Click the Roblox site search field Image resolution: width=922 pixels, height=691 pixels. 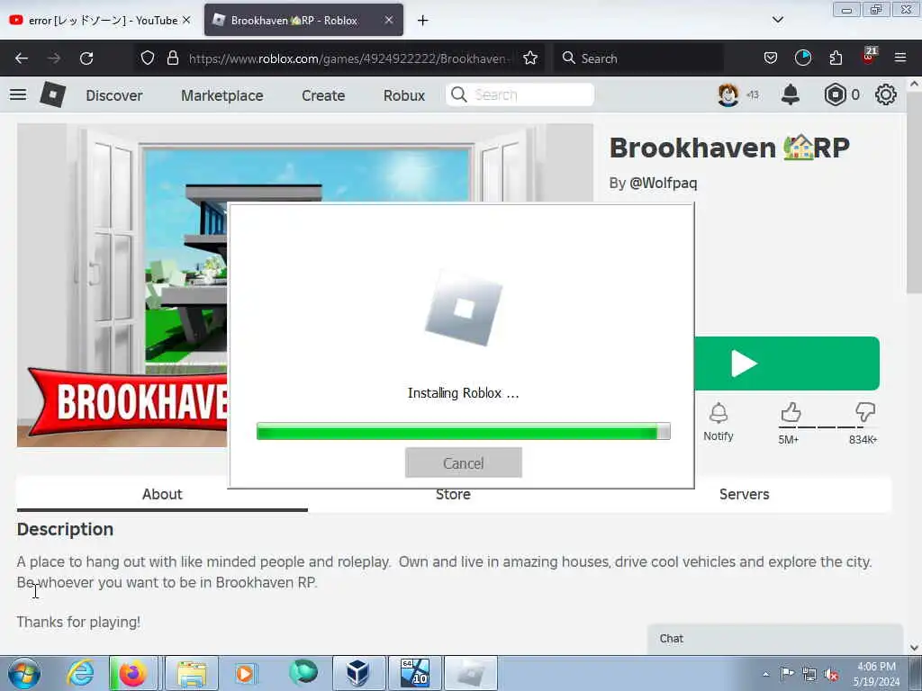tap(520, 94)
